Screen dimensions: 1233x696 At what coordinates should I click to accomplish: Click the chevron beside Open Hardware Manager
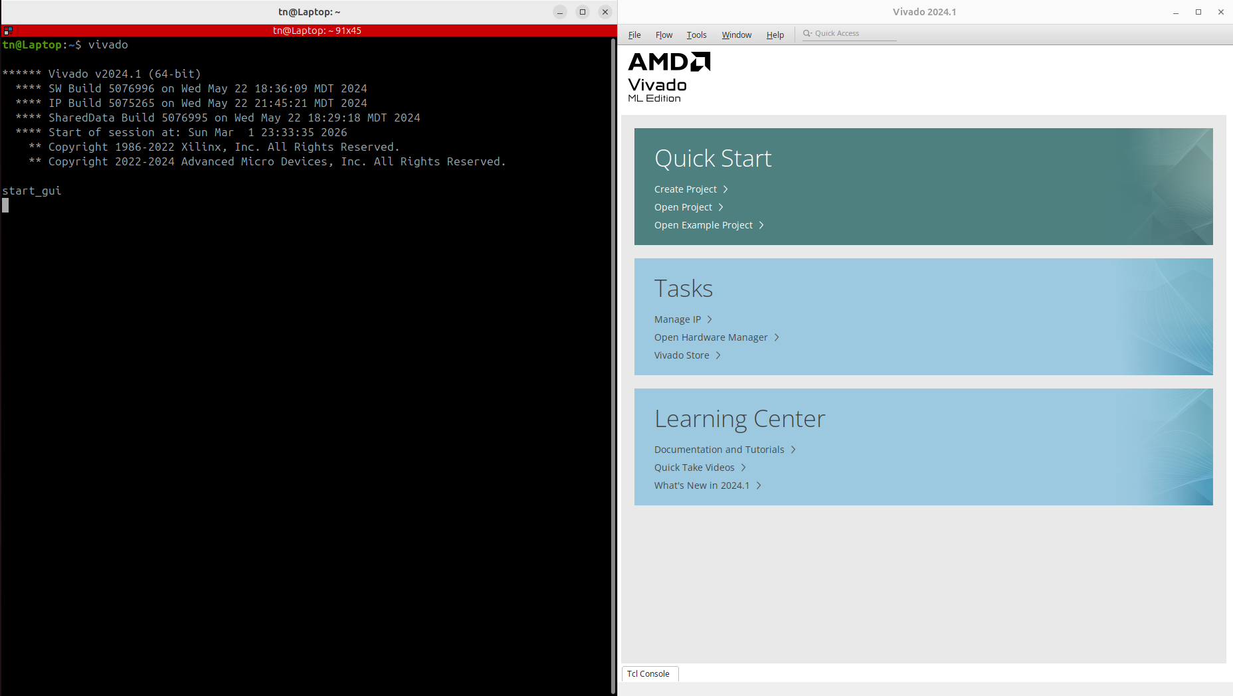coord(777,337)
